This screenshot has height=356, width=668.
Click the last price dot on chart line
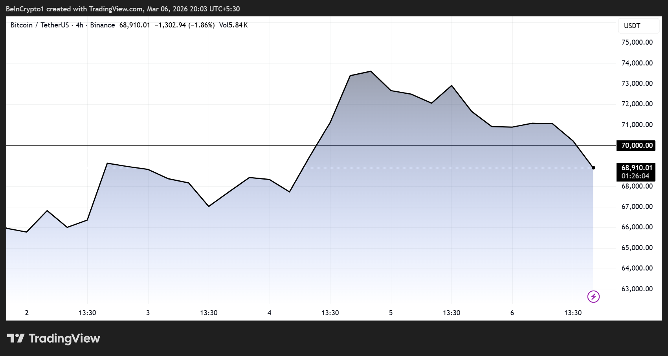[x=593, y=168]
